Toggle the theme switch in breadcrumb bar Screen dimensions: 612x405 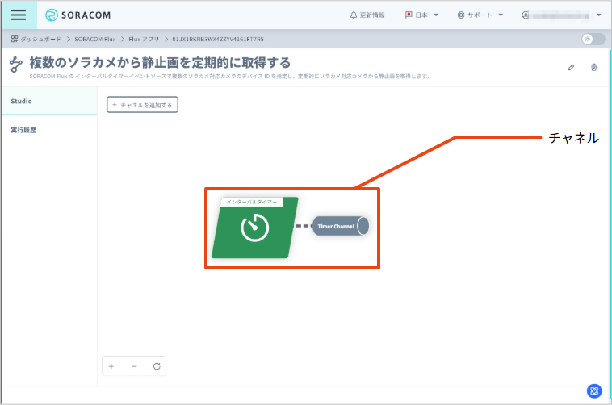click(593, 39)
